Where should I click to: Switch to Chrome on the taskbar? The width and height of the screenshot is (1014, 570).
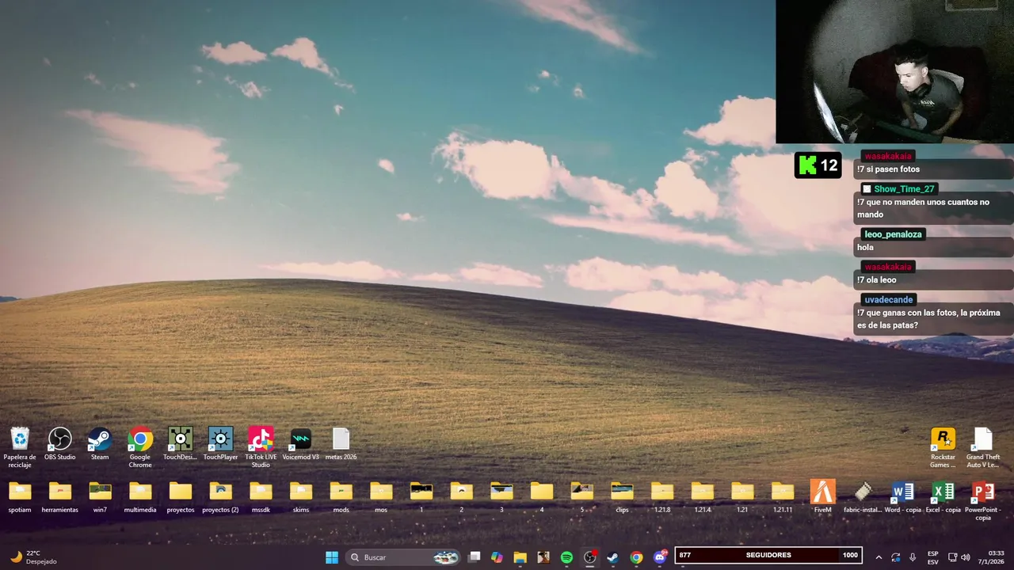[636, 557]
